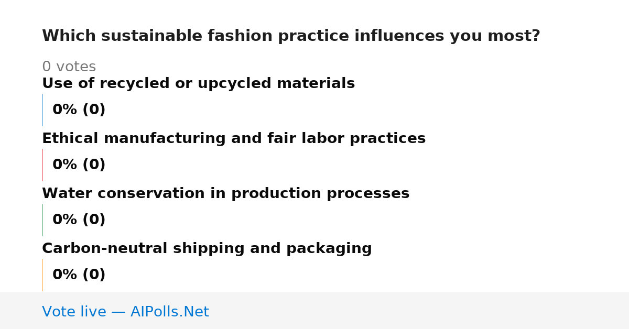Click 0% (0) result under carbon-neutral shipping

point(79,275)
